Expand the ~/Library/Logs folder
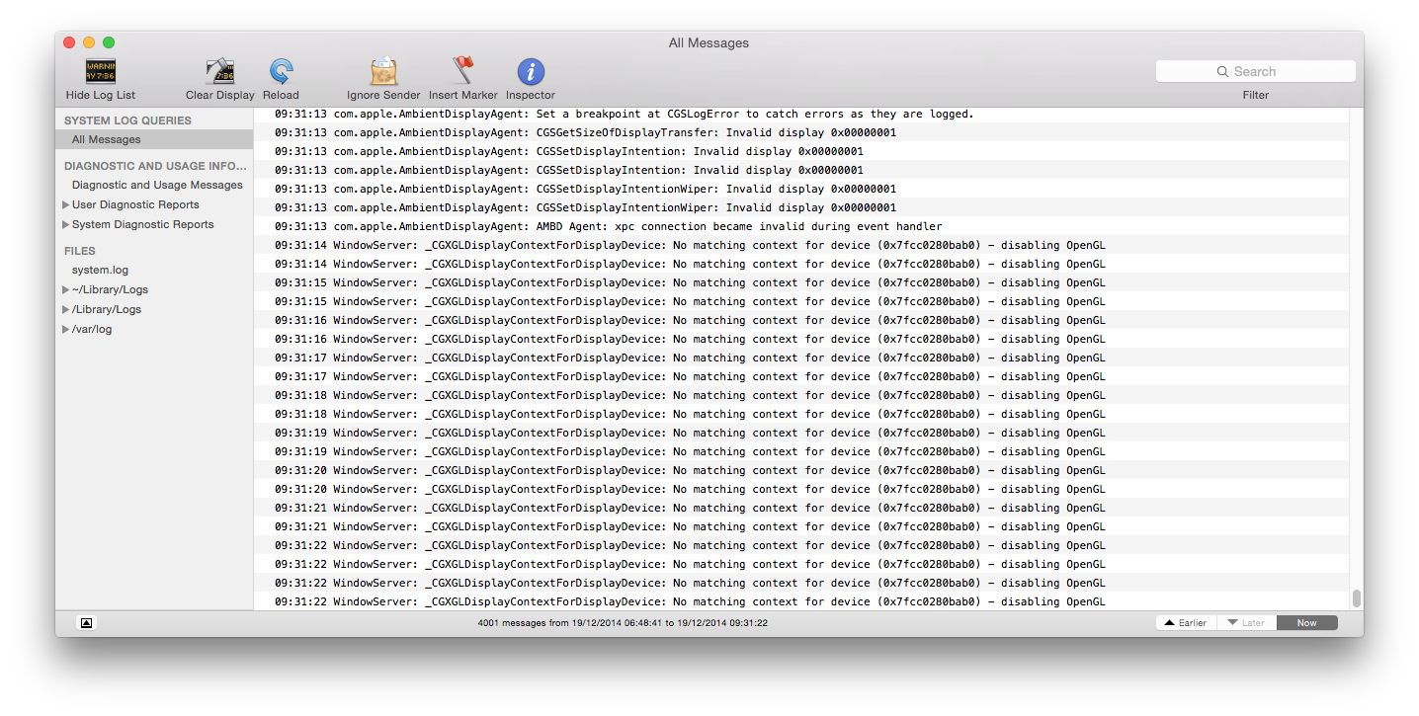Screen dimensions: 1419x716 66,289
